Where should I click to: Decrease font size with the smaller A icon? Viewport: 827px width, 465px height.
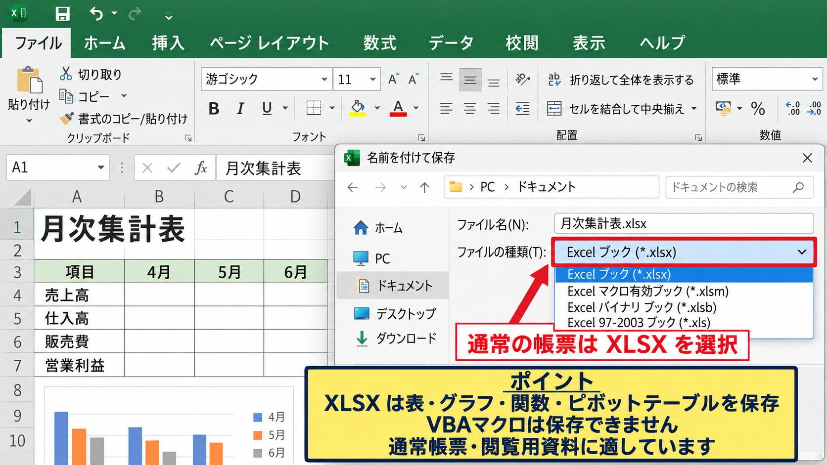point(413,79)
